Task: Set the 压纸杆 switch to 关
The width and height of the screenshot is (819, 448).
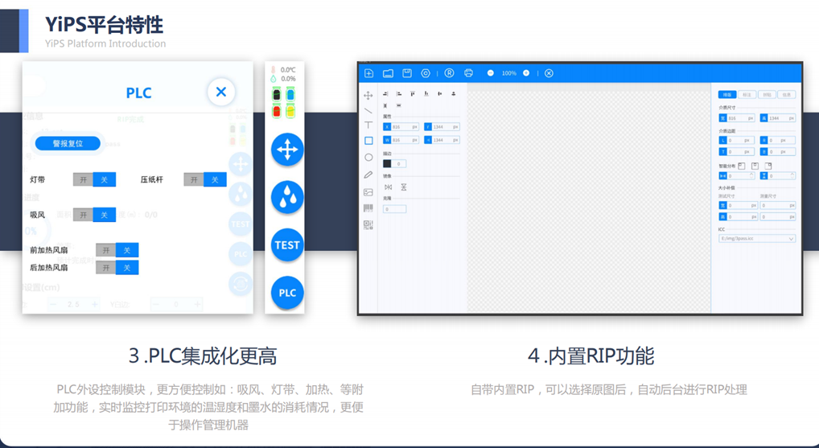Action: pos(215,180)
